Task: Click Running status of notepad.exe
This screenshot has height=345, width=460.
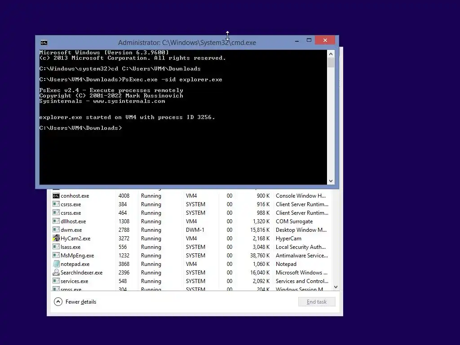Action: [x=151, y=264]
